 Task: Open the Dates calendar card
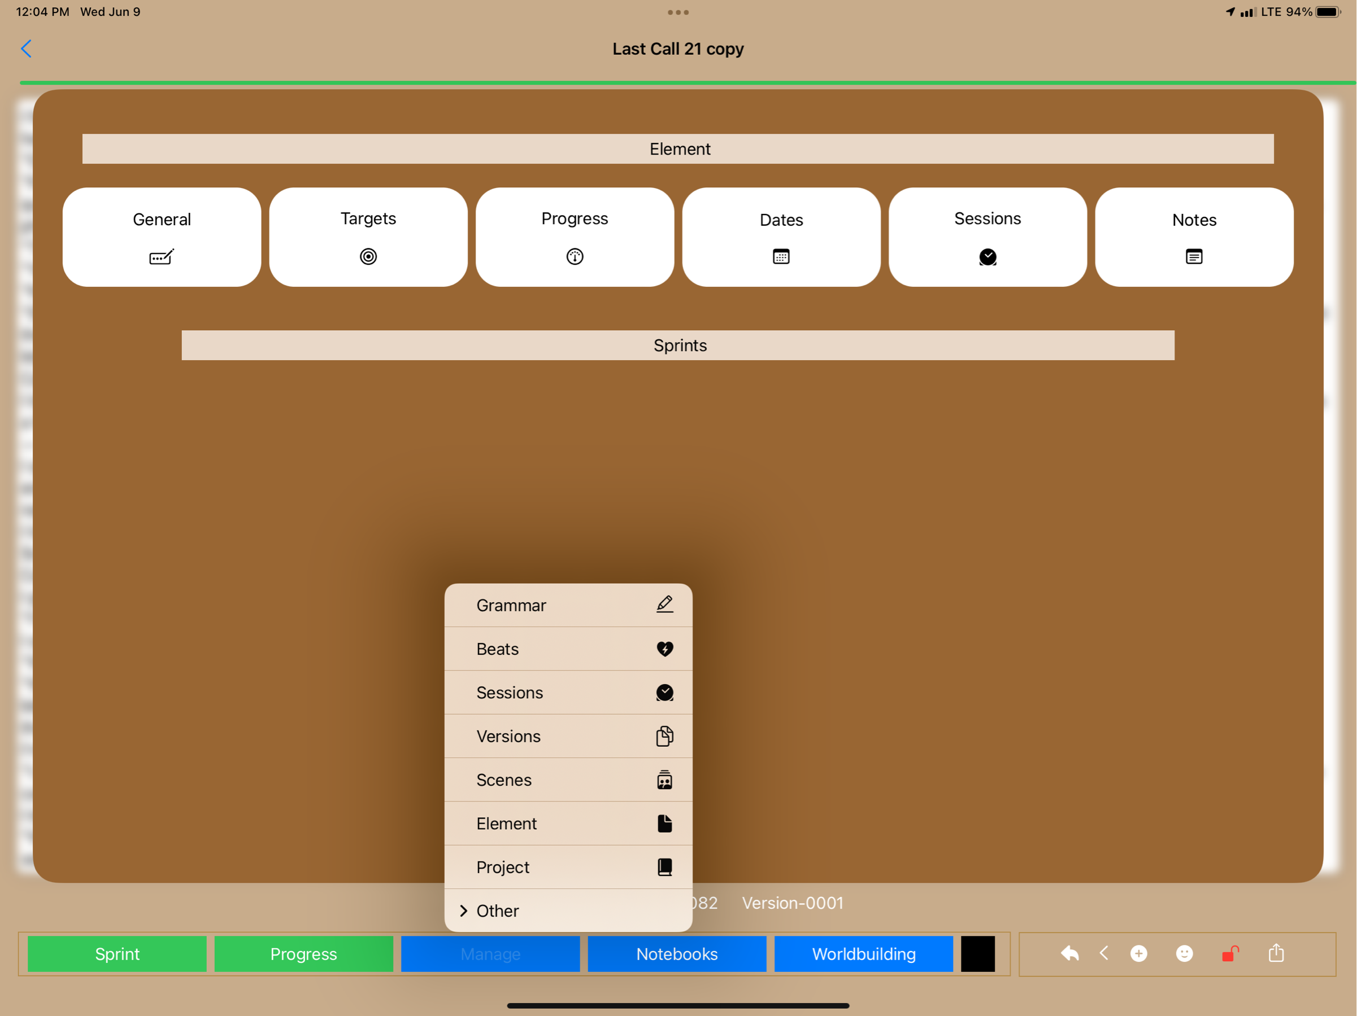pyautogui.click(x=781, y=237)
